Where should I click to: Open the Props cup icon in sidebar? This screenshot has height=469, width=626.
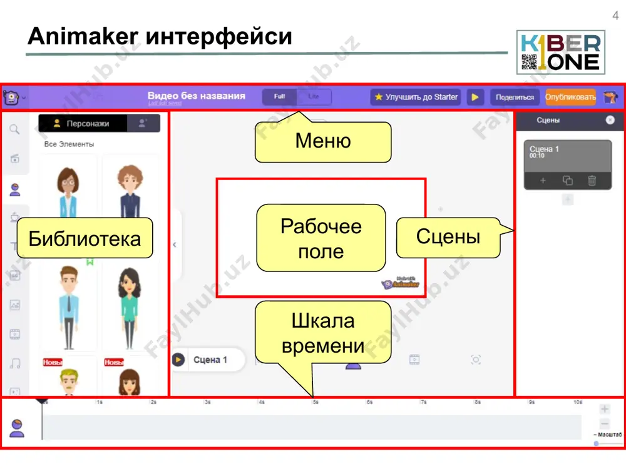coord(15,217)
